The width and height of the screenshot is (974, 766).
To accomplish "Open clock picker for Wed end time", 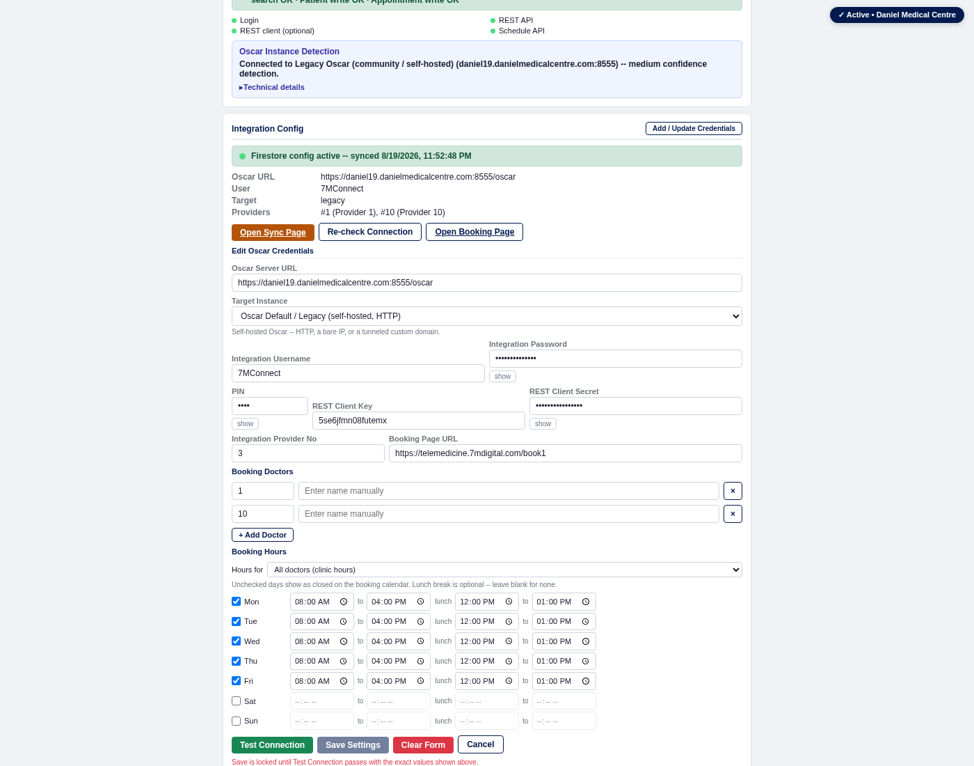I will (x=420, y=641).
